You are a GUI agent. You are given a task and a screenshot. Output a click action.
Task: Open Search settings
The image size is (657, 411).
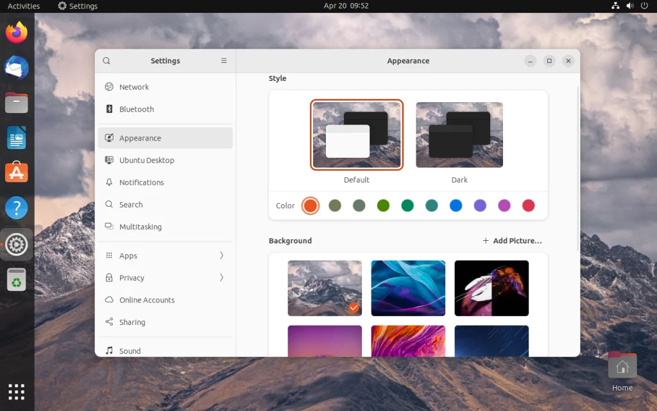[132, 204]
